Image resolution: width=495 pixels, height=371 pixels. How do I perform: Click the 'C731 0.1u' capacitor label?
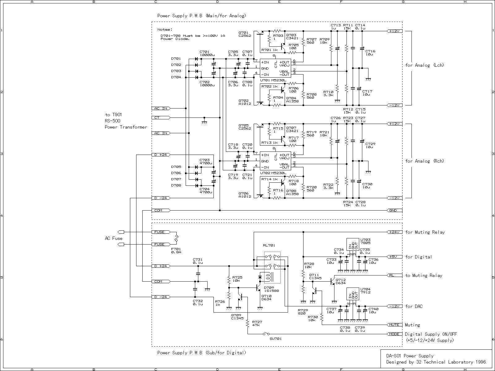tap(198, 261)
